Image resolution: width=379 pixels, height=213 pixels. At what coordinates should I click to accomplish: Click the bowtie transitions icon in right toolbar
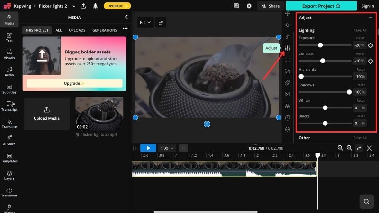pos(288,94)
